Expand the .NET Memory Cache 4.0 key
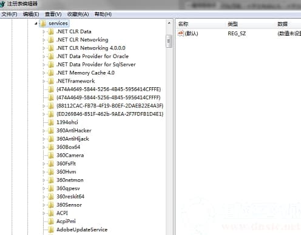 [44, 73]
